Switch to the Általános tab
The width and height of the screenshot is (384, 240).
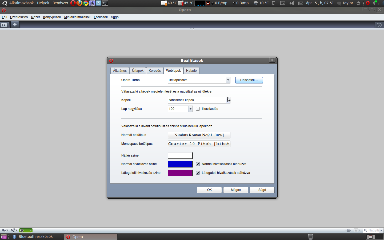pyautogui.click(x=120, y=71)
